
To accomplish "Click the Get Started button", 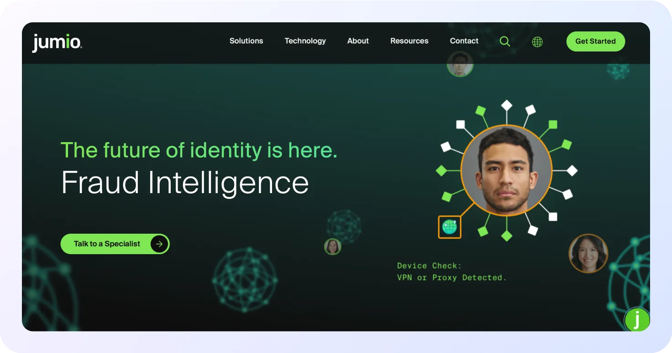I will pyautogui.click(x=595, y=41).
